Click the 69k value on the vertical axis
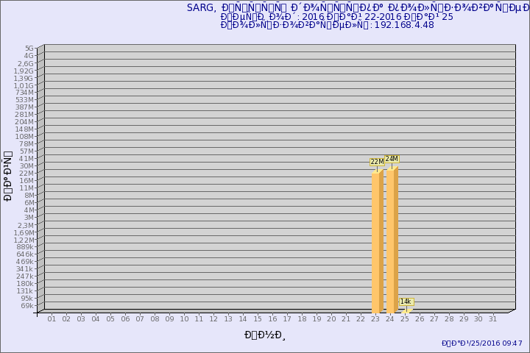Screen dimensions: 530x353 [27, 305]
